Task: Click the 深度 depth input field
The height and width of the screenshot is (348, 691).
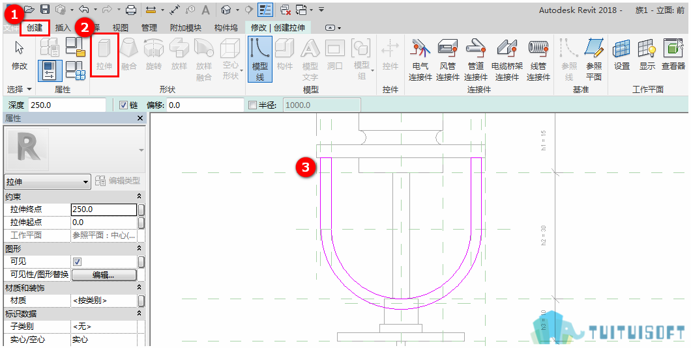Action: coord(67,105)
